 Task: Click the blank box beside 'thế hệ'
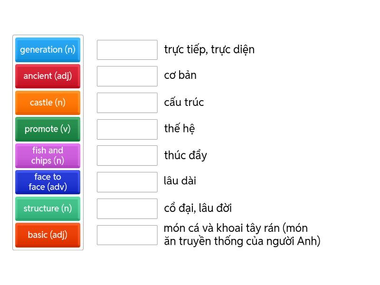point(127,129)
